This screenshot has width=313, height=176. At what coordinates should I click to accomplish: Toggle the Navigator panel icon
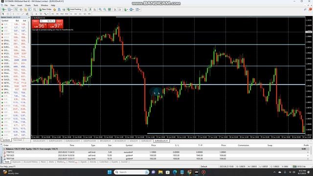coord(25,9)
